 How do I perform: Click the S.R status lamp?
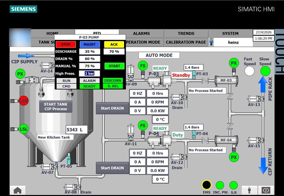pos(234,186)
